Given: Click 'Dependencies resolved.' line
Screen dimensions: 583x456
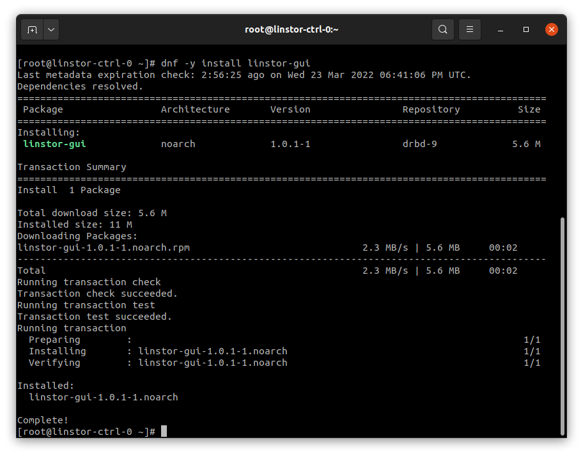Looking at the screenshot, I should (81, 86).
